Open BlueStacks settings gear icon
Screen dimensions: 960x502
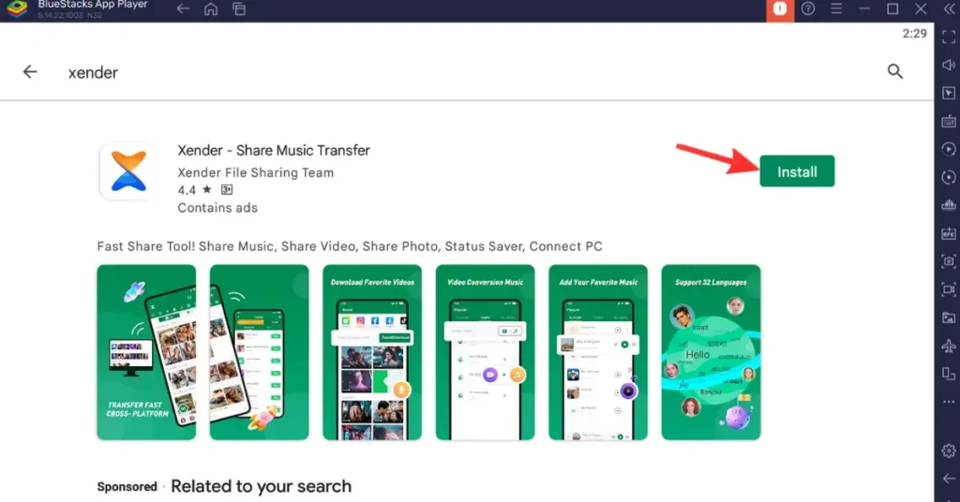coord(949,450)
